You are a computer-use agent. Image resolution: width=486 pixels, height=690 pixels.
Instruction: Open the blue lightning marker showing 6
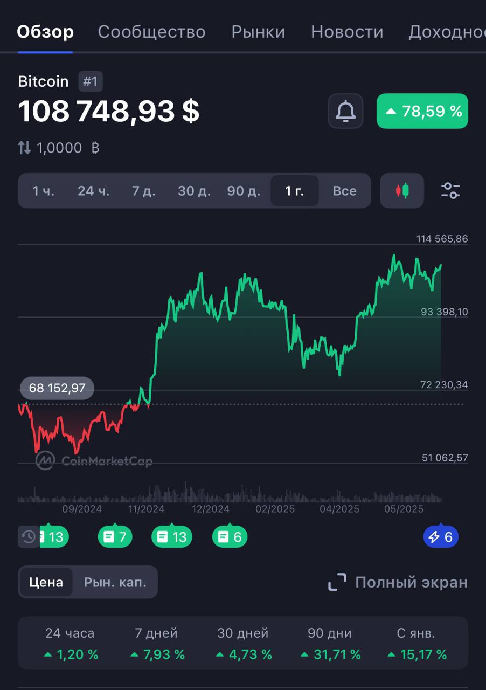(x=441, y=536)
